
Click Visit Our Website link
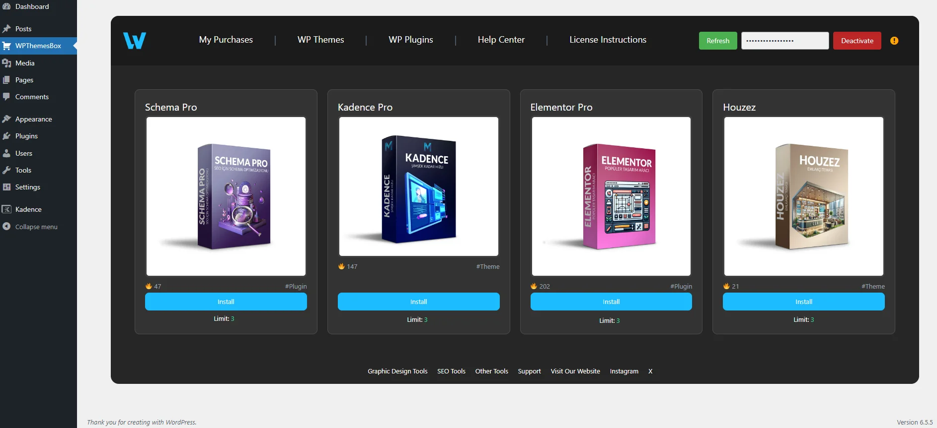point(575,371)
